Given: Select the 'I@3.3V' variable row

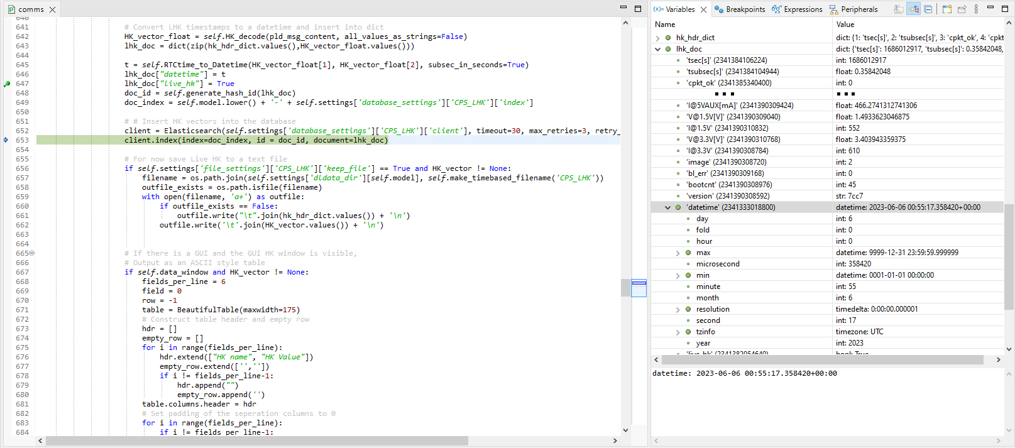Looking at the screenshot, I should [x=828, y=151].
